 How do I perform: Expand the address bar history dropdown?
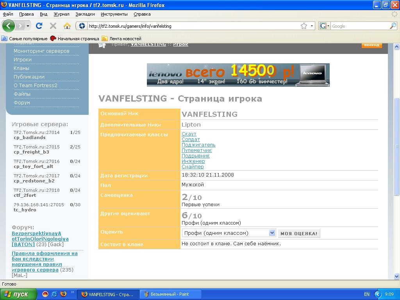(312, 26)
